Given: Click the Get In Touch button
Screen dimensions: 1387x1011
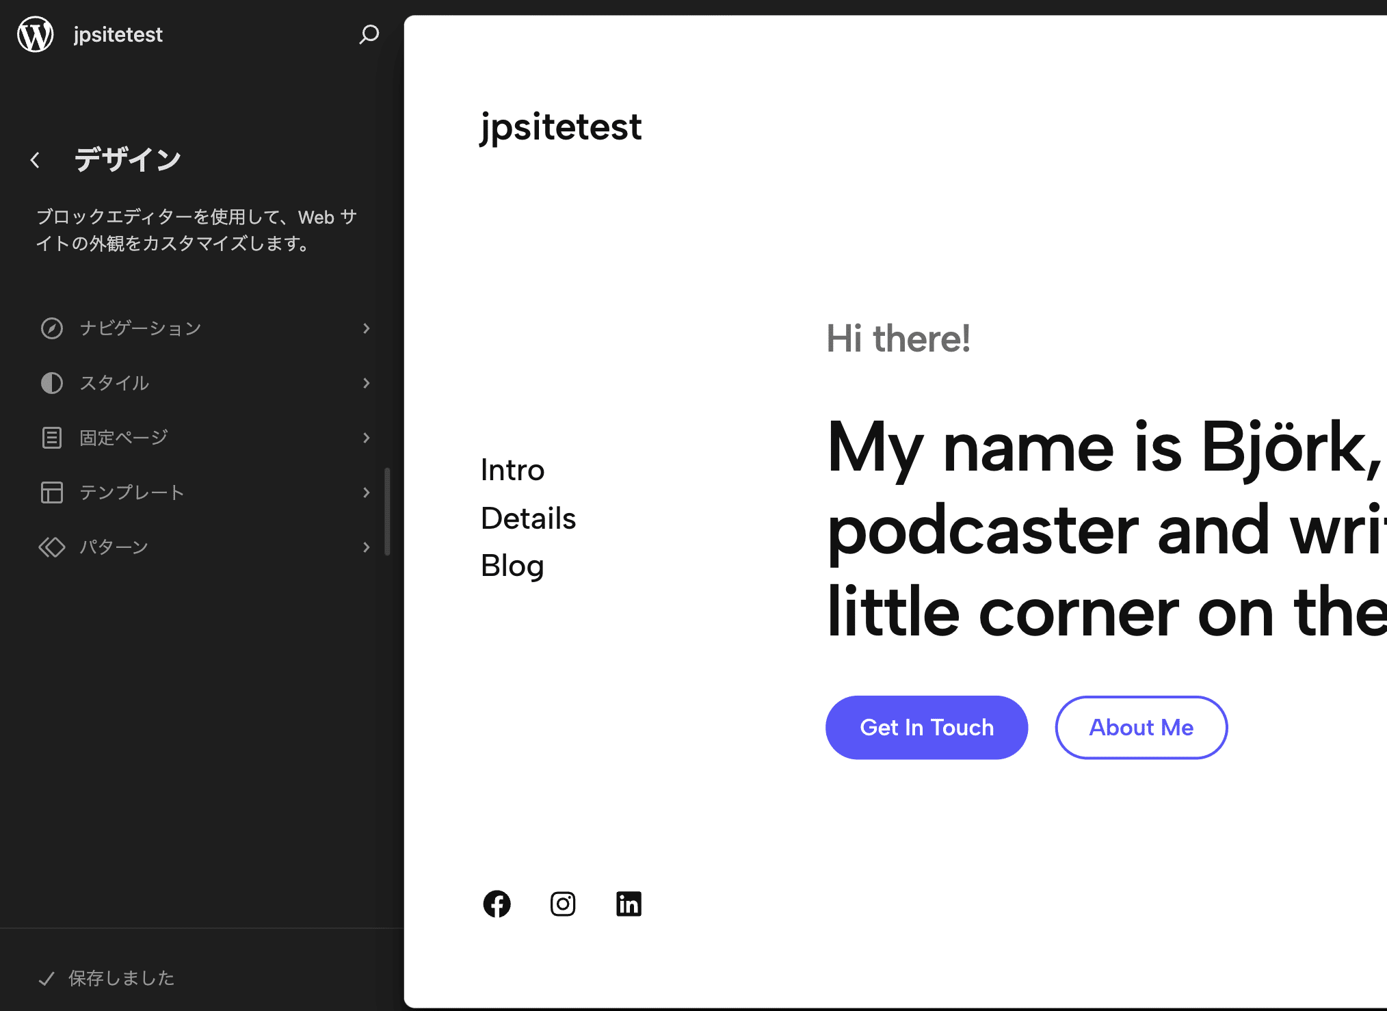Looking at the screenshot, I should (927, 727).
